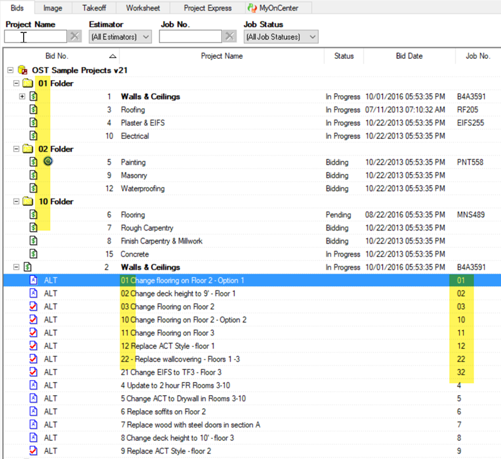
Task: Click the Project Name filter field
Action: (36, 36)
